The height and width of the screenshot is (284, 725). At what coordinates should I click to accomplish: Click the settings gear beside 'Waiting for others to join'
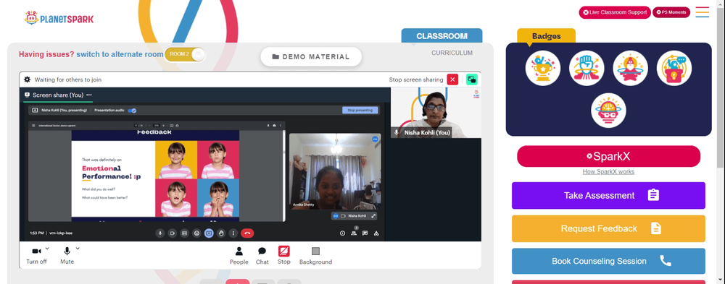pyautogui.click(x=28, y=79)
